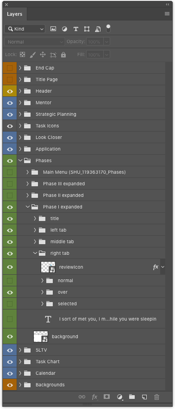The height and width of the screenshot is (410, 175).
Task: Show the End Cap group
Action: [x=10, y=68]
